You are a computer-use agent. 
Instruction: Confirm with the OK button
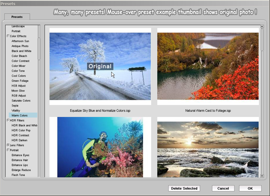250,188
